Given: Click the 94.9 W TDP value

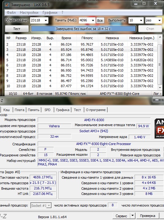Looking at the screenshot, I should [x=143, y=126].
